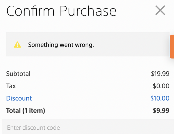This screenshot has height=134, width=174.
Task: Click the yellow warning triangle icon
Action: pyautogui.click(x=17, y=45)
